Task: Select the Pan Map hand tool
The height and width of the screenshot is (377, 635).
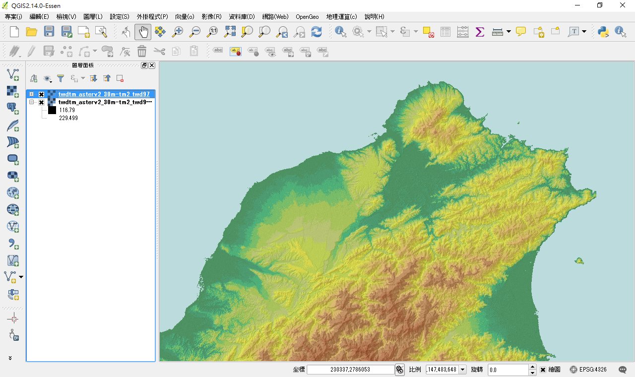Action: tap(143, 32)
